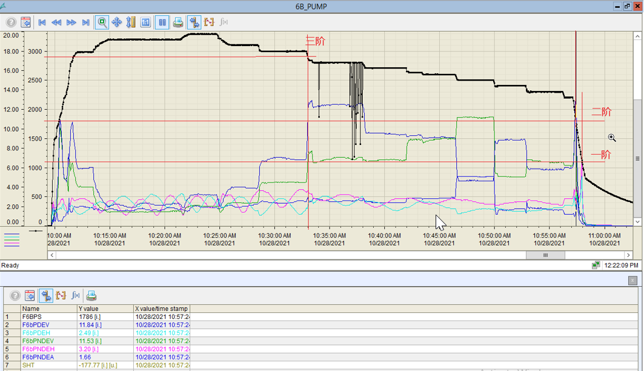Open configuration dialog in ruler table toolbar

[30, 295]
